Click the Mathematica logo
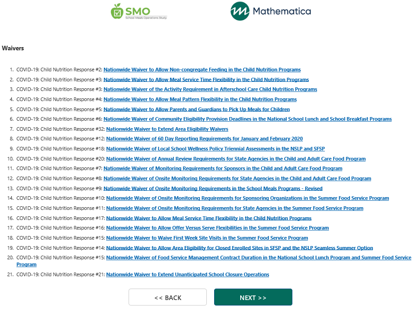The image size is (415, 311). click(x=270, y=11)
